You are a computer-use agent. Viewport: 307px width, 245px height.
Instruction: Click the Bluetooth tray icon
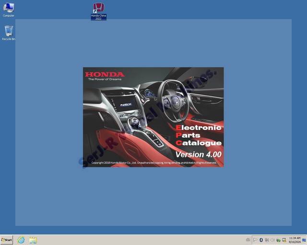[x=261, y=240]
